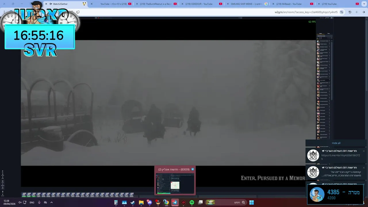This screenshot has height=207, width=368.
Task: Close the ODEDSVR YouTube tab
Action: pyautogui.click(x=182, y=4)
